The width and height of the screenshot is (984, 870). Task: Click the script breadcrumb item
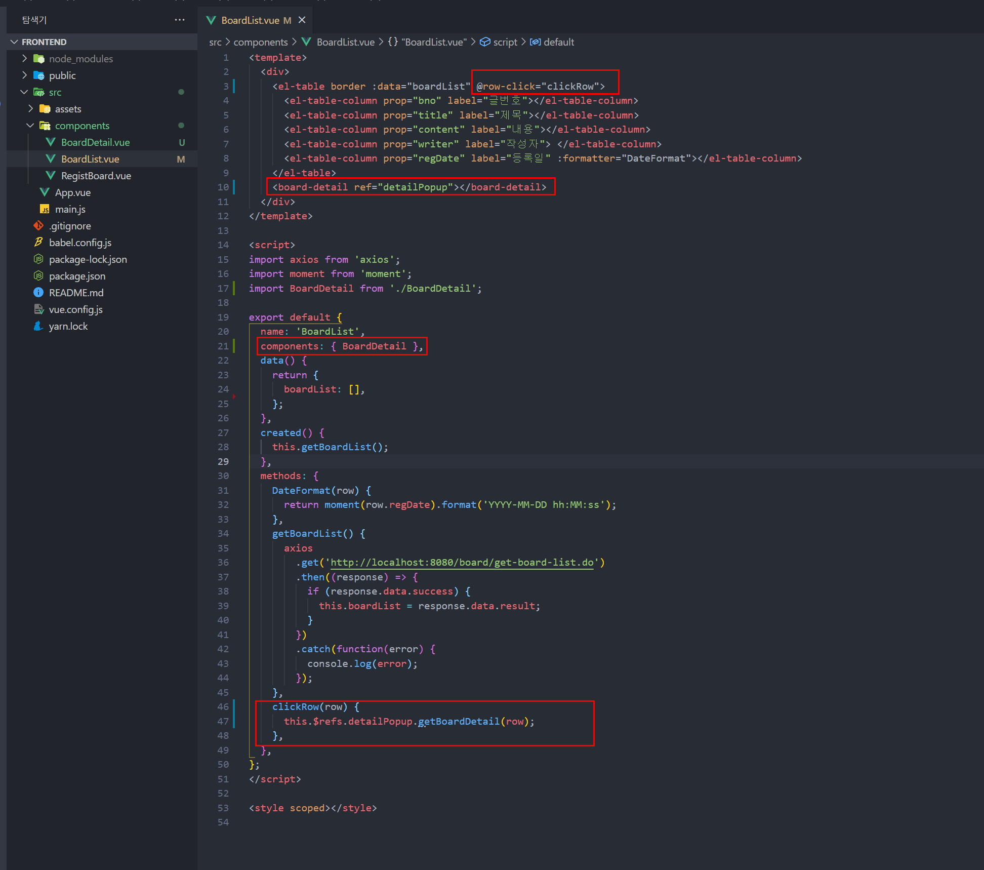coord(505,42)
